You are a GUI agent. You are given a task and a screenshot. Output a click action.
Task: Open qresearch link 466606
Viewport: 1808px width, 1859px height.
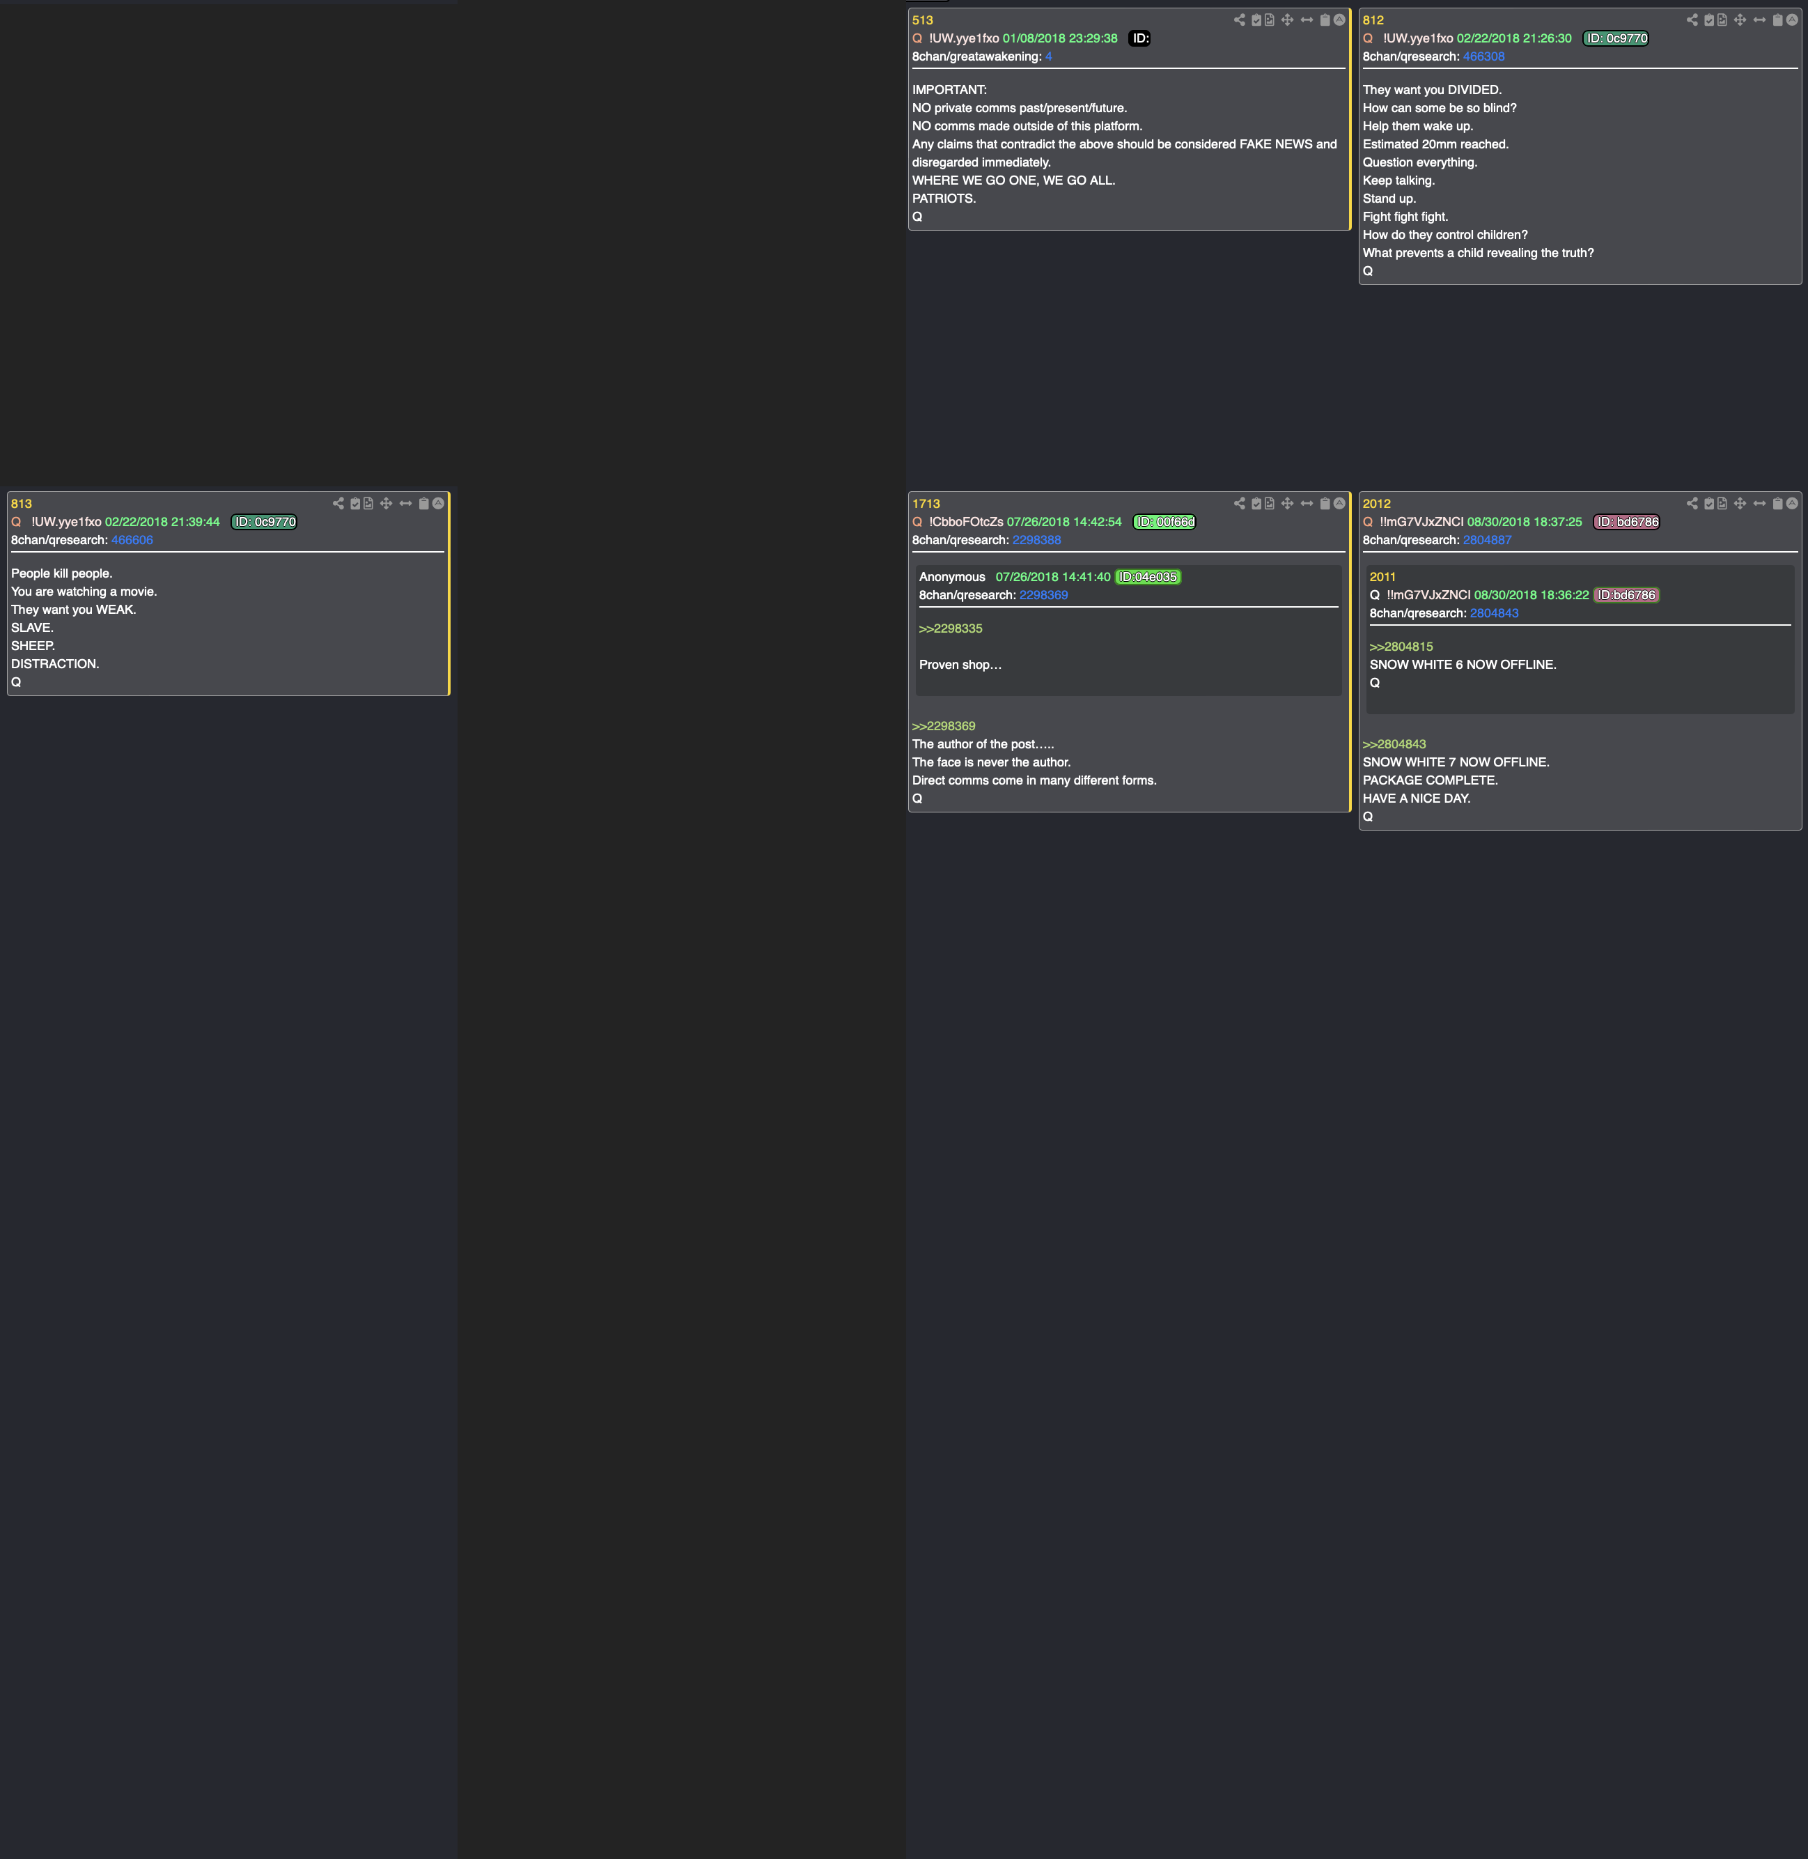132,541
